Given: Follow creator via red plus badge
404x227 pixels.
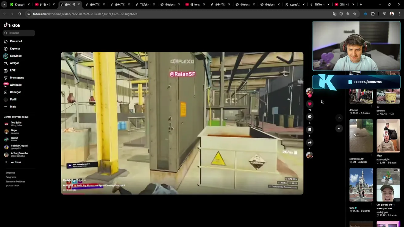Looking at the screenshot, I should pos(310,95).
